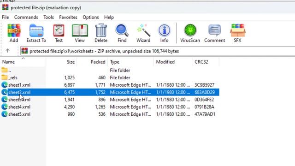Open the Tools menu

click(x=48, y=18)
